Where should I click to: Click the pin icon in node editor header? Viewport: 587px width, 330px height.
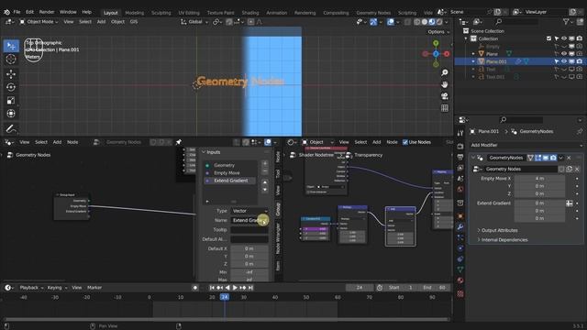coord(179,142)
